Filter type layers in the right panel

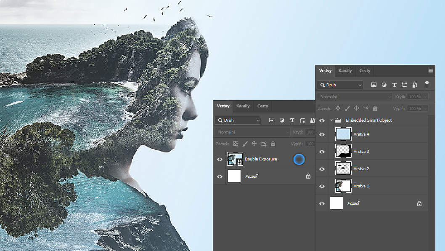pyautogui.click(x=394, y=85)
